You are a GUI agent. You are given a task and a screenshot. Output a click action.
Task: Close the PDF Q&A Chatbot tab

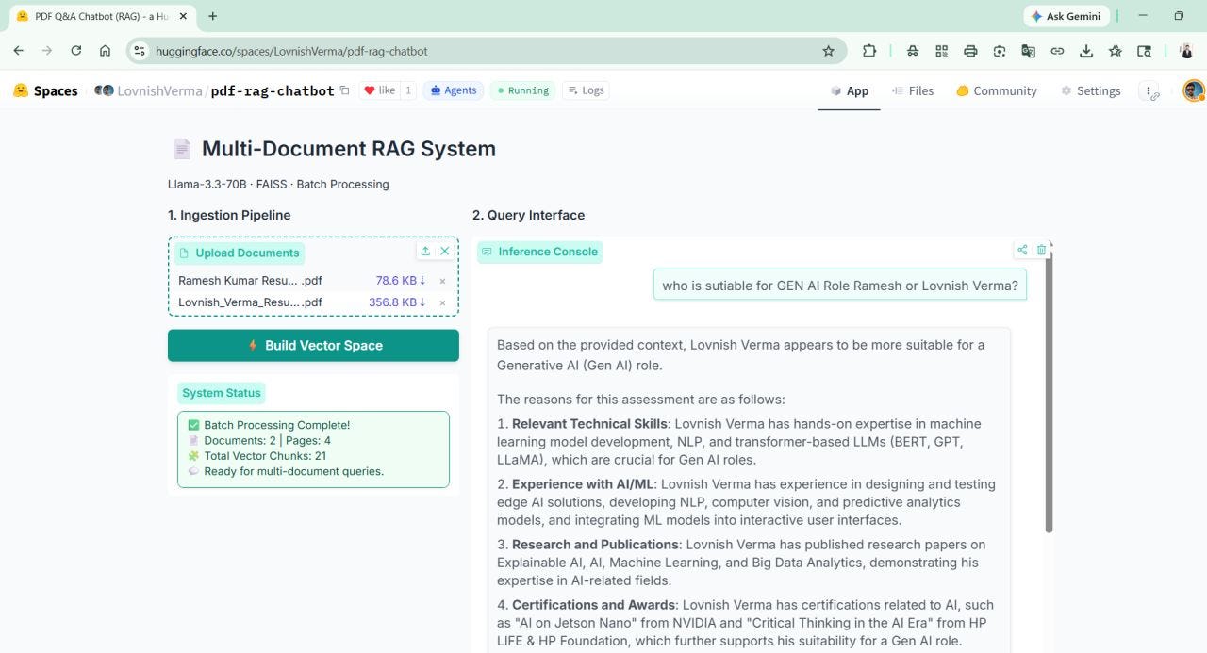pos(181,16)
